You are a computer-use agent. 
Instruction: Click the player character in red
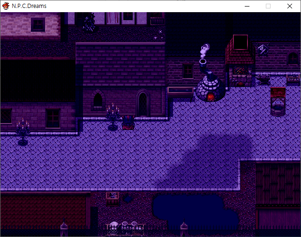pos(128,122)
